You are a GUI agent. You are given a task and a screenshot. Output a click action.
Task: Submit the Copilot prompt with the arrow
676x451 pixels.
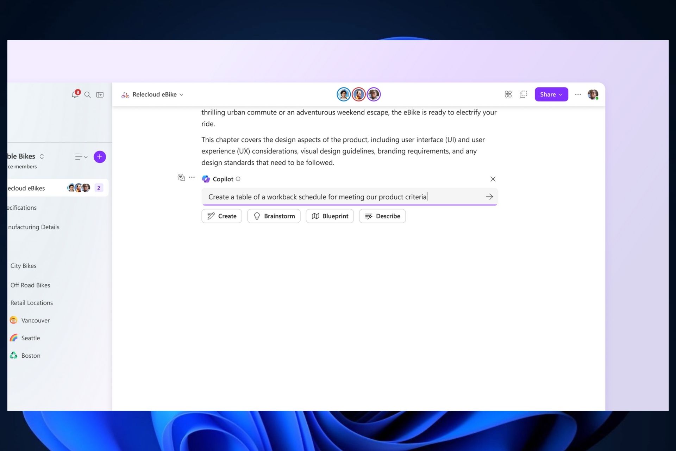[x=489, y=197]
